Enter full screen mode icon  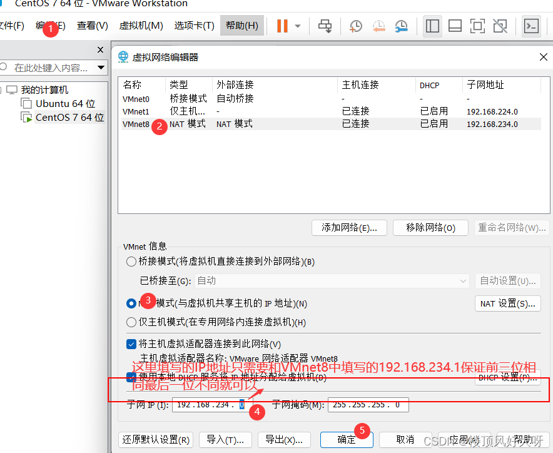coord(477,26)
